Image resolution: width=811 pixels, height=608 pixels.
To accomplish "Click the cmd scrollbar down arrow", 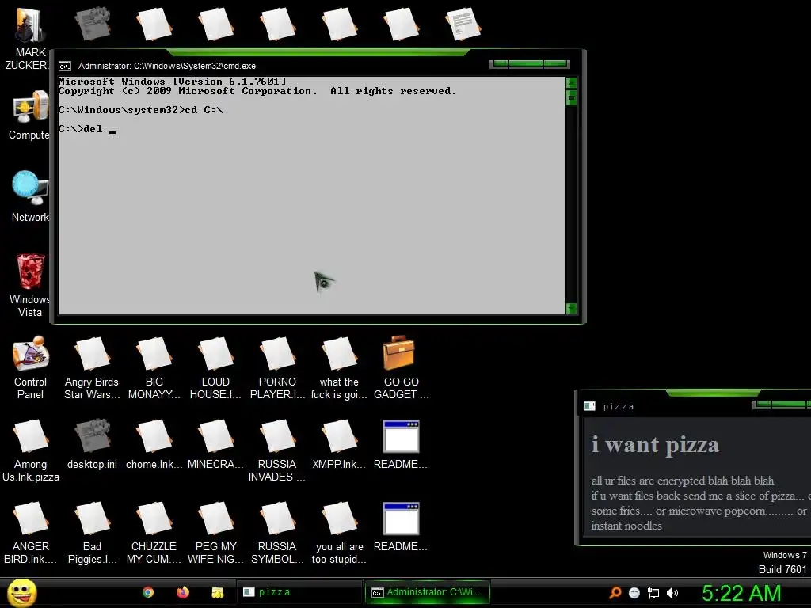I will [x=572, y=308].
